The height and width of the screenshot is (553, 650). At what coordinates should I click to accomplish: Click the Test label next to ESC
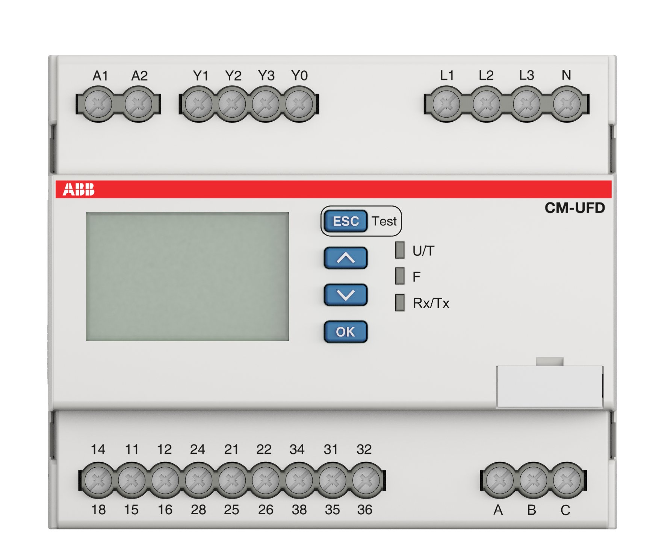pyautogui.click(x=384, y=221)
